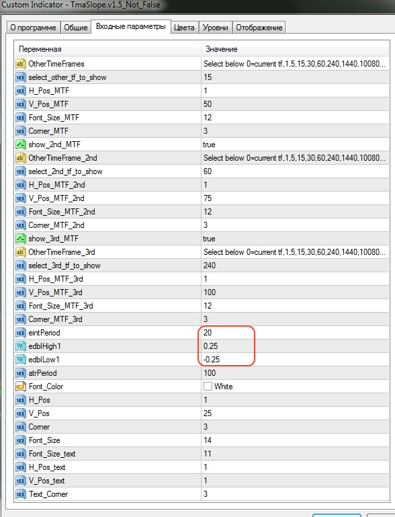Click the integer icon beside select_3rd_tf_to_show
Viewport: 395px width, 517px height.
(20, 266)
